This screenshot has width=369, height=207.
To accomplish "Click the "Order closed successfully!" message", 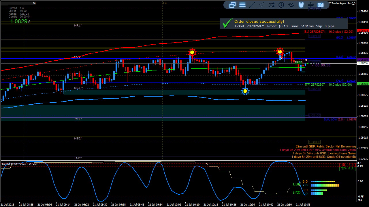I will [259, 22].
